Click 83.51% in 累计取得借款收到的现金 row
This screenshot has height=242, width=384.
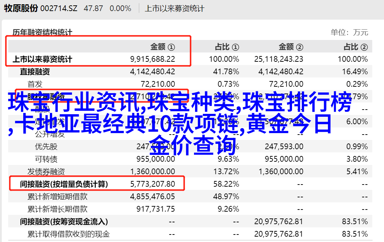click(355, 234)
